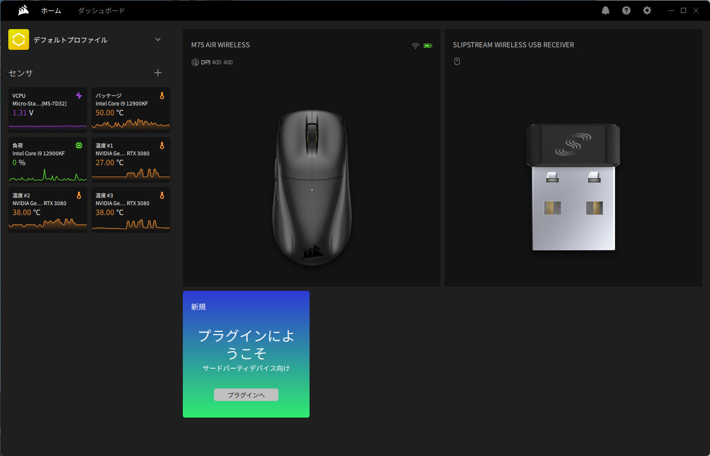Click the DPI 400 400 readout
Viewport: 710px width, 456px height.
[x=217, y=63]
